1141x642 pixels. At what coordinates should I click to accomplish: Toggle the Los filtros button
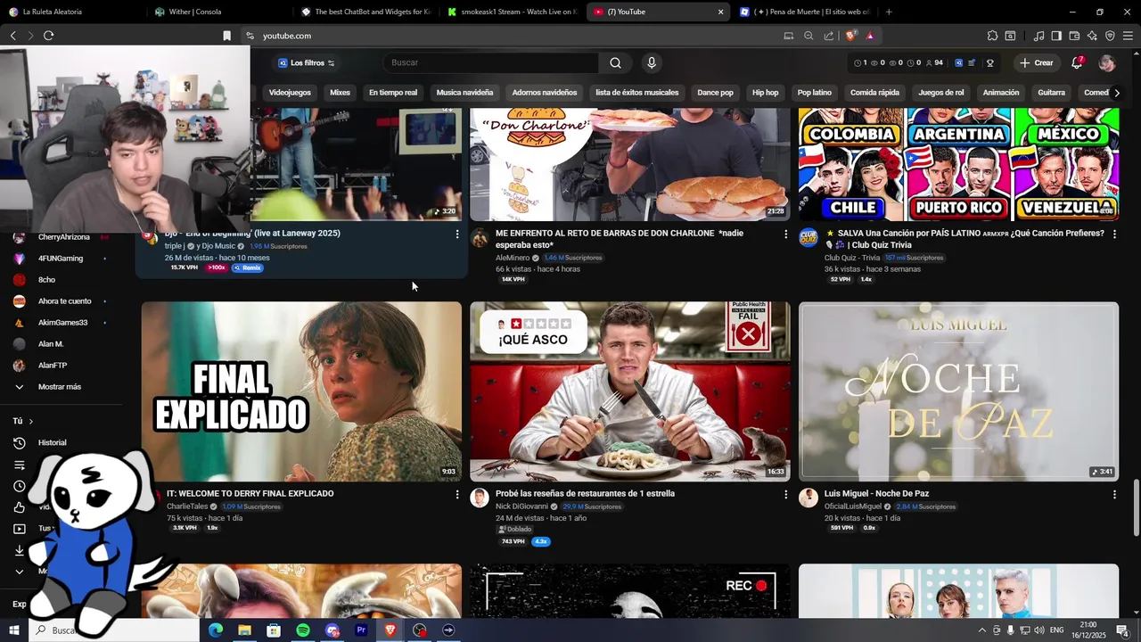(306, 62)
